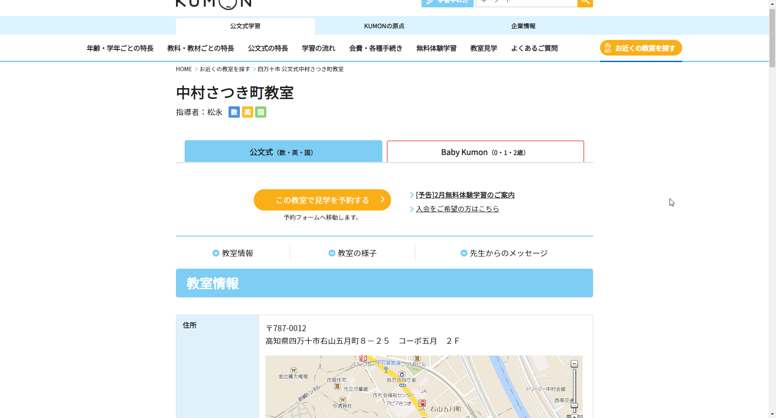
Task: Click the down-arrow icon next to 教室の様子
Action: 332,253
